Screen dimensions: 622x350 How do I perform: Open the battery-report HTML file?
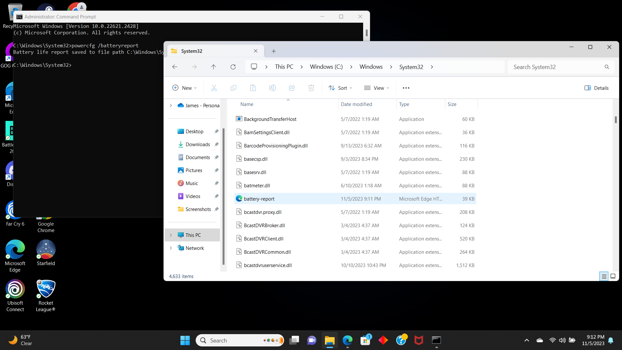pos(259,199)
